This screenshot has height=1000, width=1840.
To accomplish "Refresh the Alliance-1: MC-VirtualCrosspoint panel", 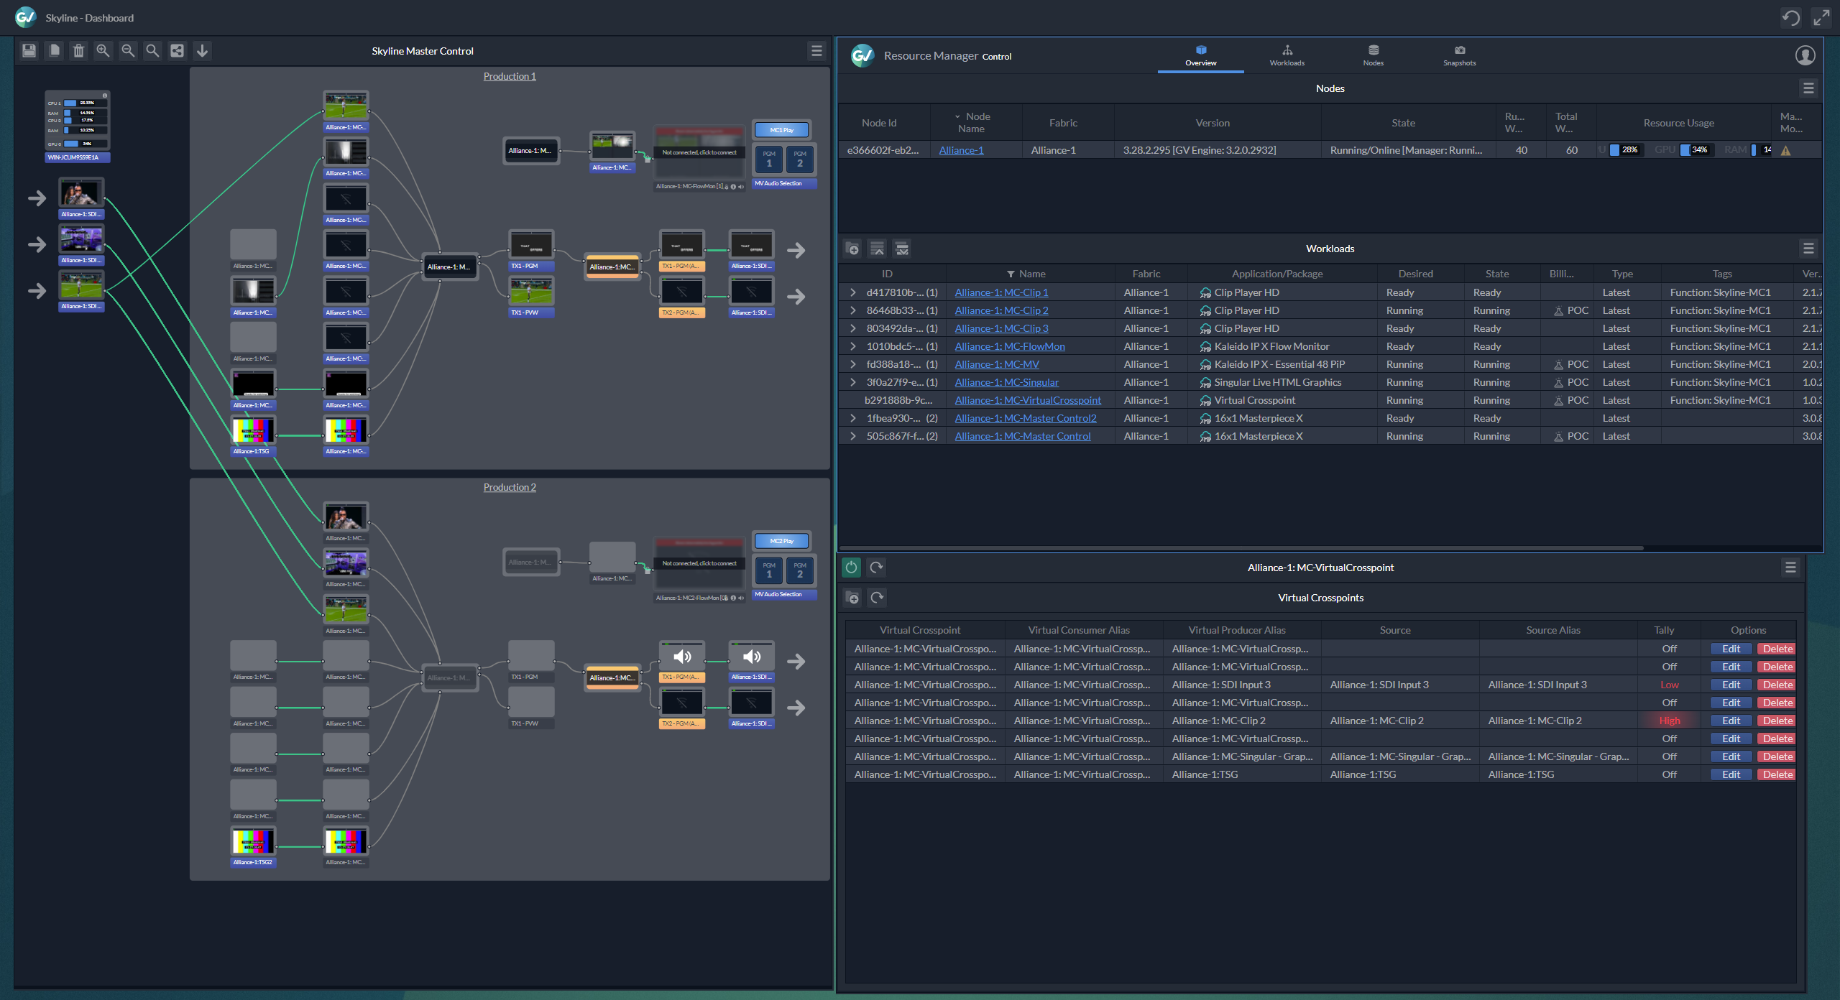I will pyautogui.click(x=876, y=568).
